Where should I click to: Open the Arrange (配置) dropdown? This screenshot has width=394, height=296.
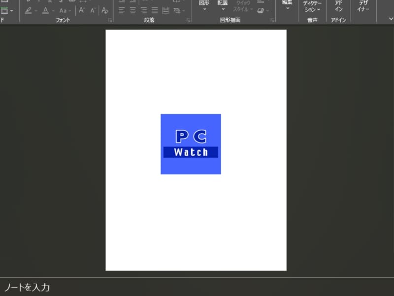pos(222,8)
